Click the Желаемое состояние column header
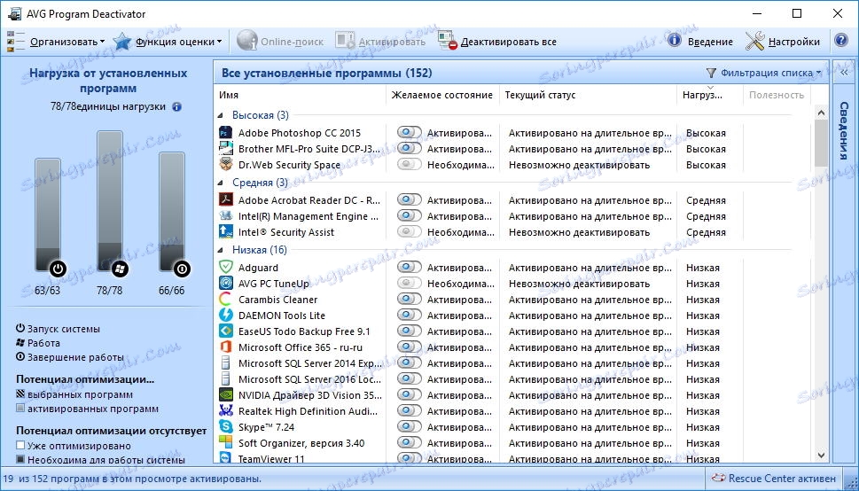Image resolution: width=859 pixels, height=491 pixels. point(442,95)
